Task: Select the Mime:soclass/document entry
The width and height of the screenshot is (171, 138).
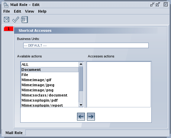Action: [50, 95]
